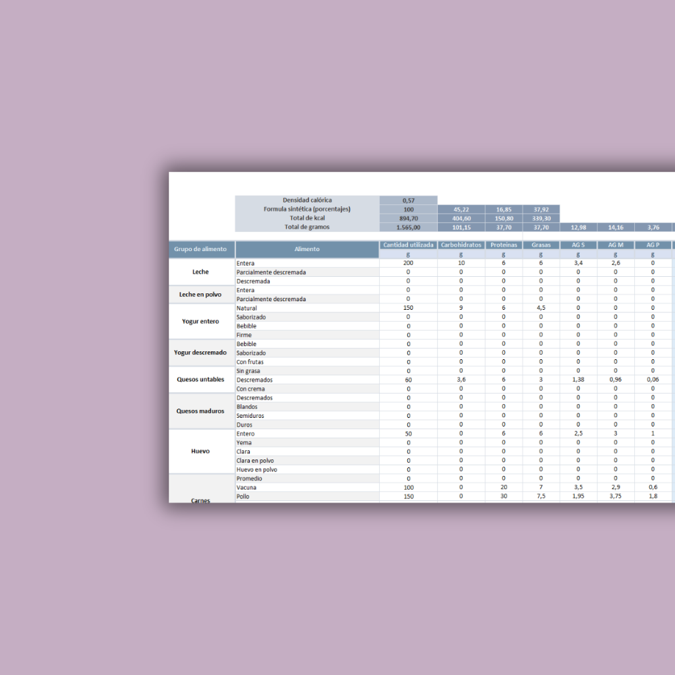The image size is (675, 675).
Task: Select the 'Grasas' column header
Action: click(x=541, y=245)
